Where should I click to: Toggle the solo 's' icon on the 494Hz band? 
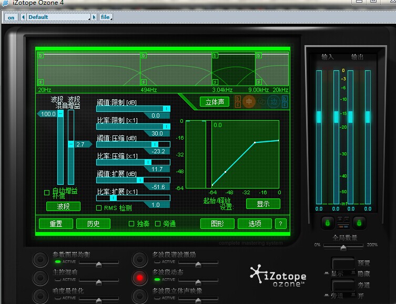pos(144,82)
